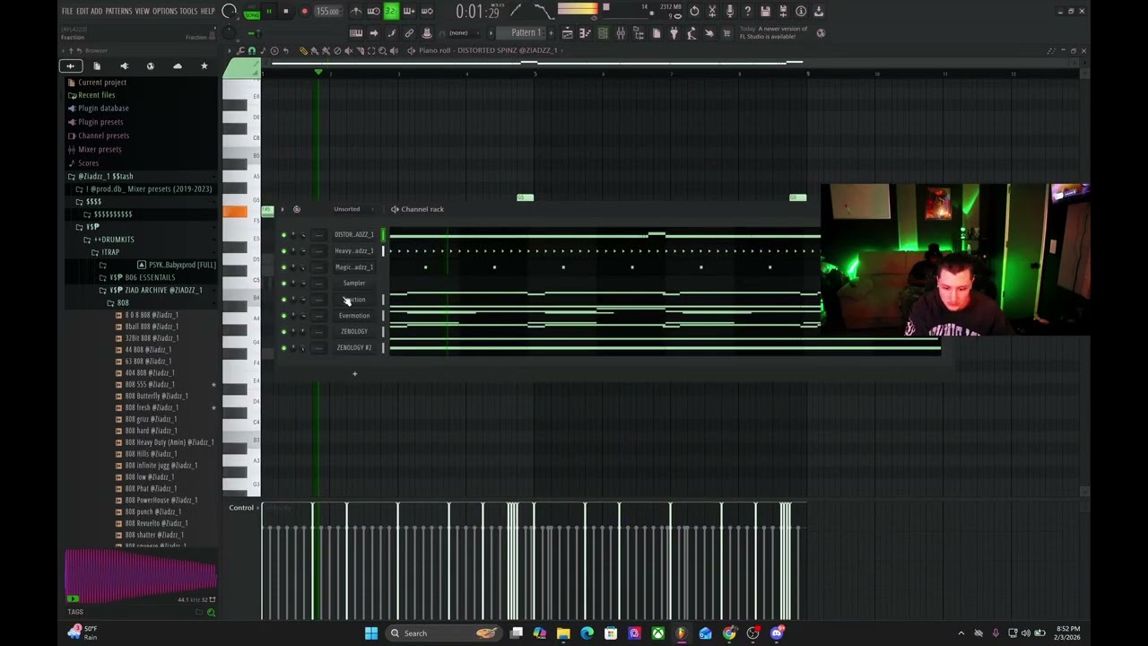The height and width of the screenshot is (646, 1148).
Task: Click the plugin picker plug icon
Action: pos(674,33)
